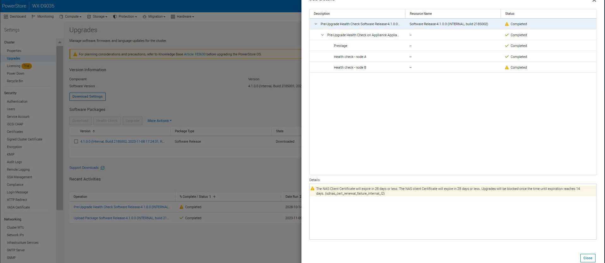Click the Protection shield icon
This screenshot has height=263, width=605.
(115, 17)
